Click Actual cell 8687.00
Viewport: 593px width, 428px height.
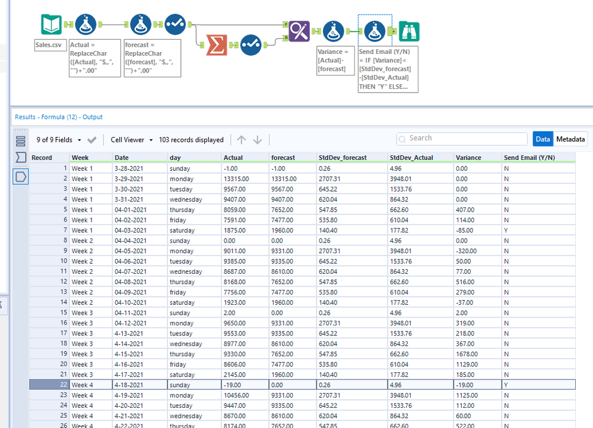pyautogui.click(x=245, y=272)
